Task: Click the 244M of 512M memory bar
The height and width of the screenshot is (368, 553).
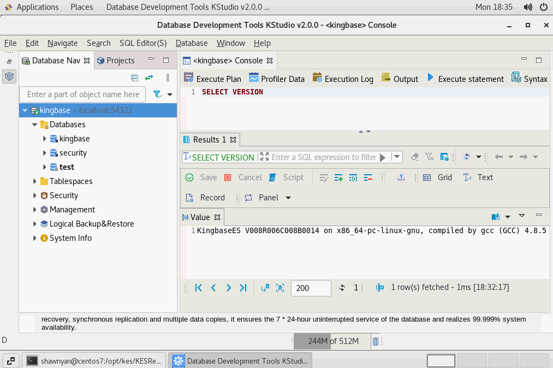Action: pyautogui.click(x=332, y=341)
